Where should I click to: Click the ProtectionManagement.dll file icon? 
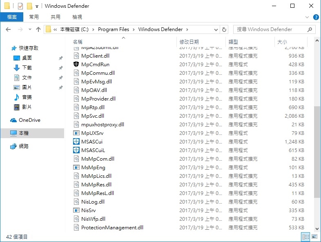[76, 227]
